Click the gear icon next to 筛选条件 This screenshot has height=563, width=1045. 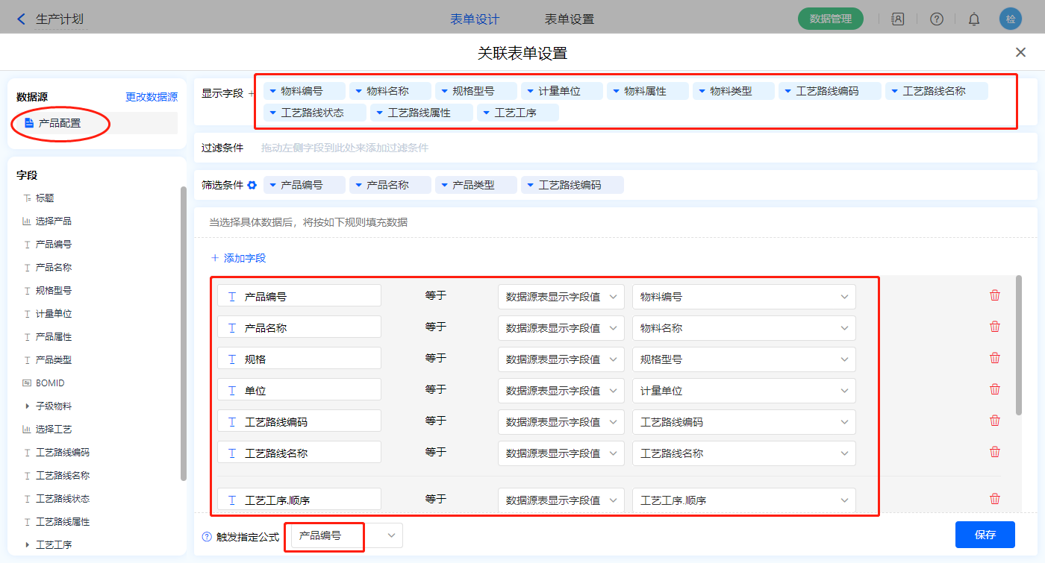[252, 185]
